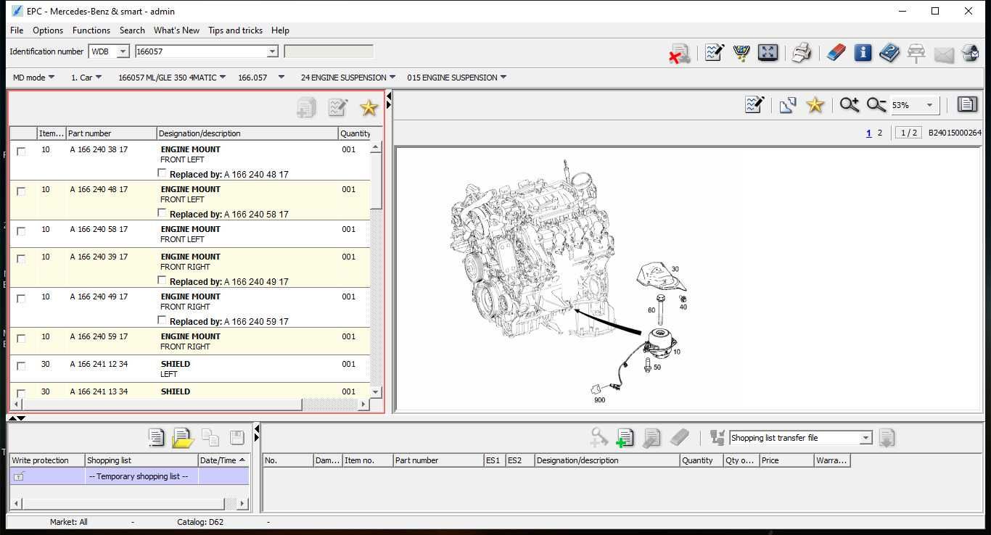Click the car on lift icon
This screenshot has width=991, height=535.
tap(916, 53)
